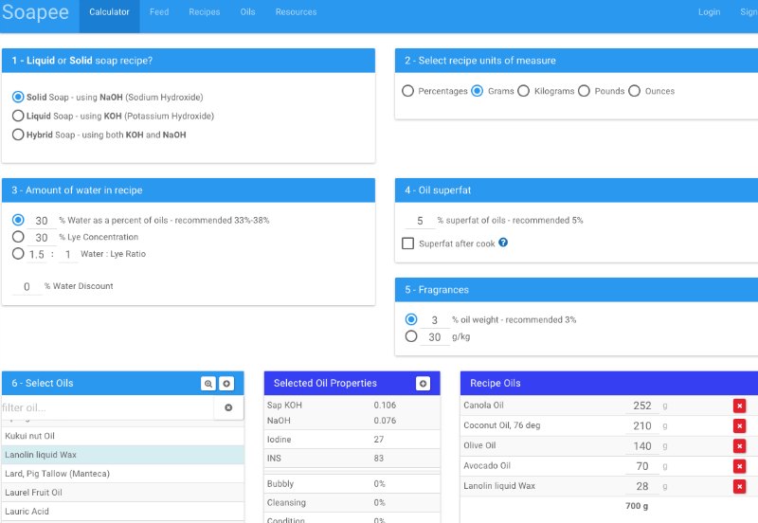
Task: Select water as percent of oils
Action: (x=18, y=220)
